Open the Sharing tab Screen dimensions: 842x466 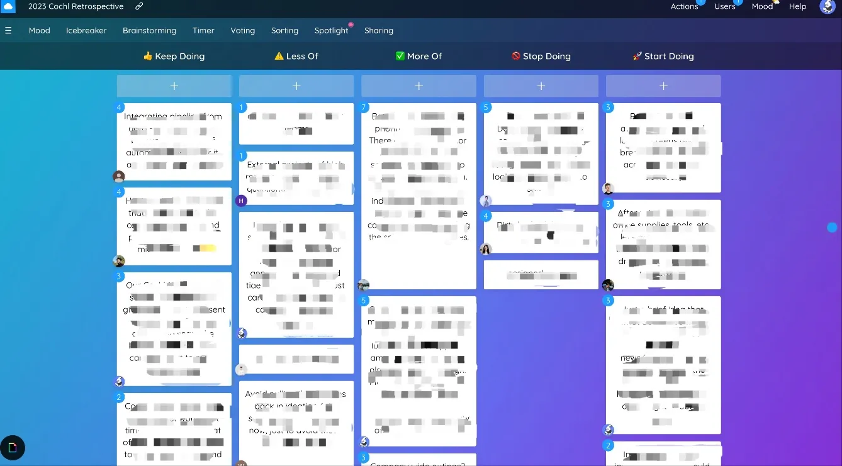point(378,30)
